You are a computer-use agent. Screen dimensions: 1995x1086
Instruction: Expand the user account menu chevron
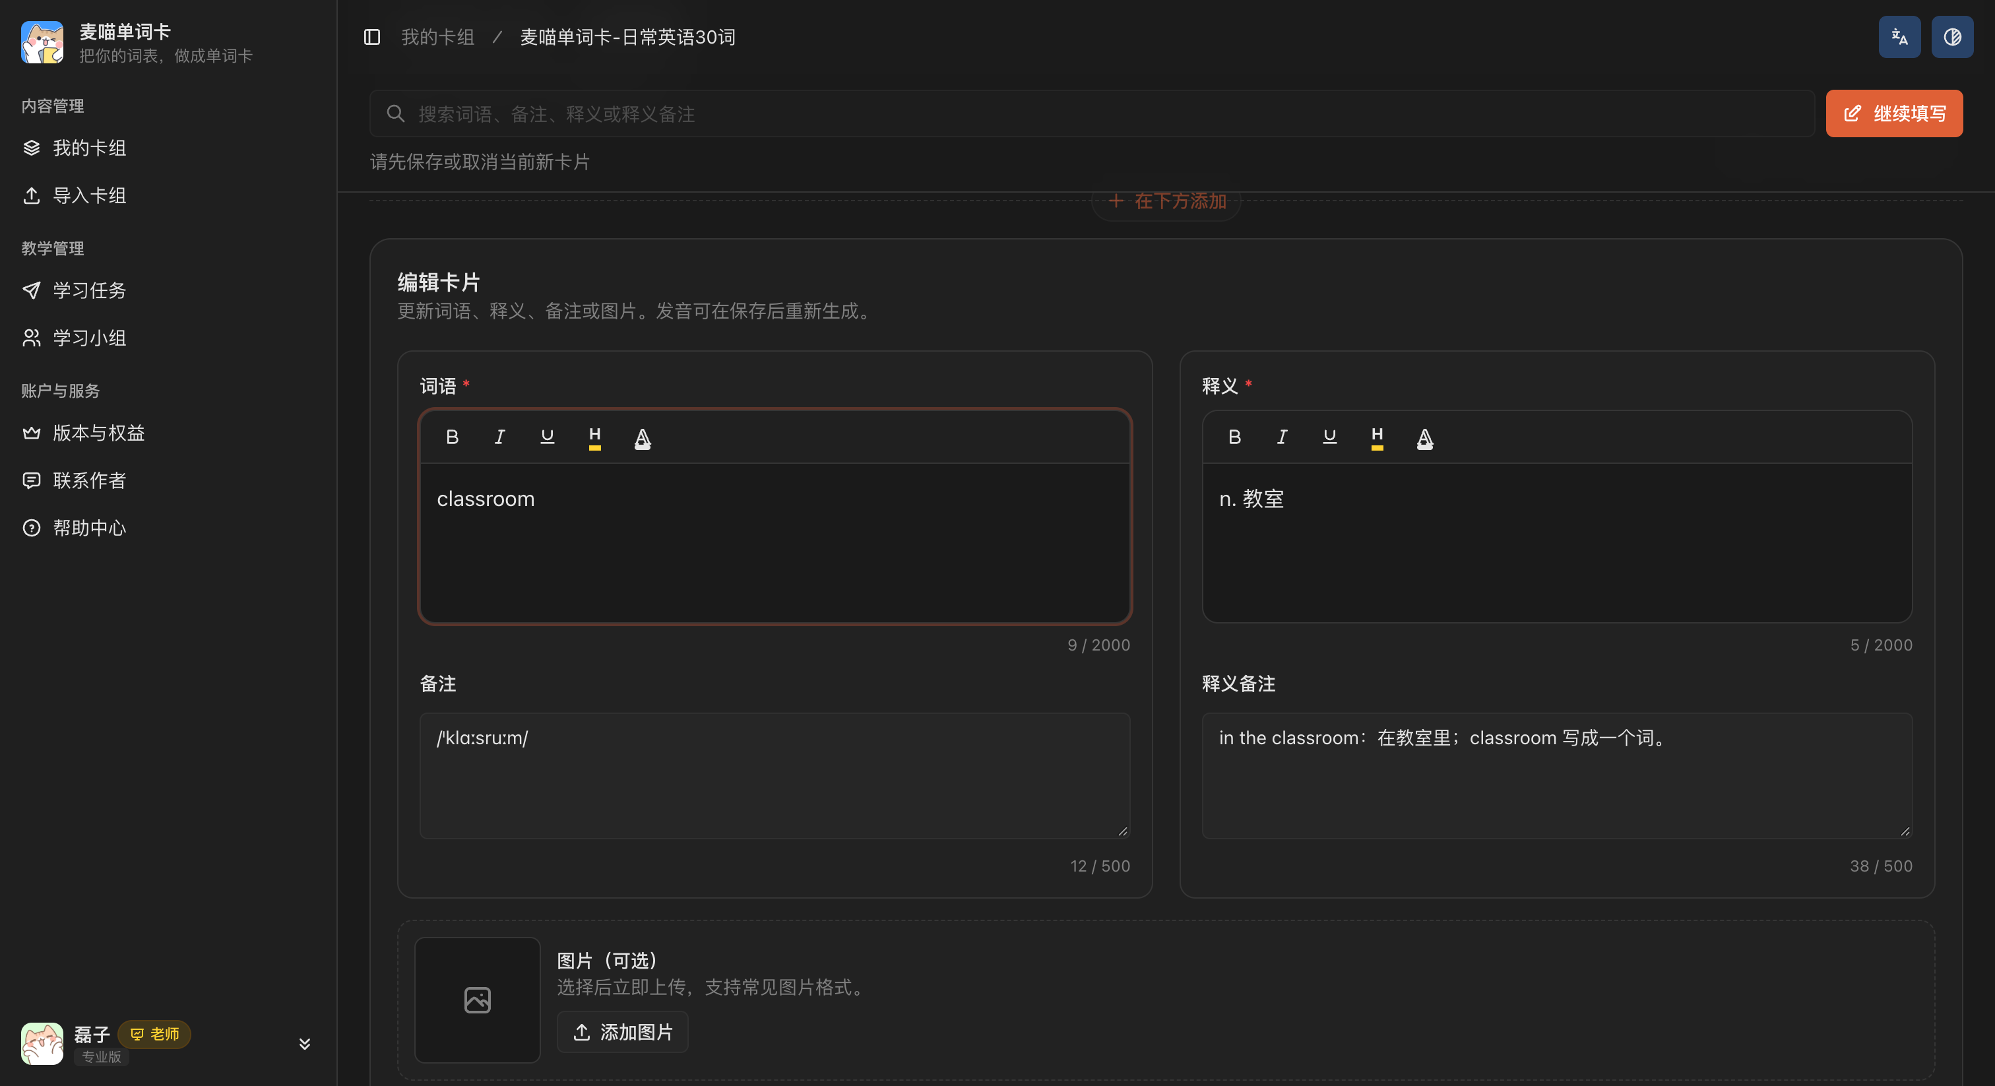tap(304, 1043)
